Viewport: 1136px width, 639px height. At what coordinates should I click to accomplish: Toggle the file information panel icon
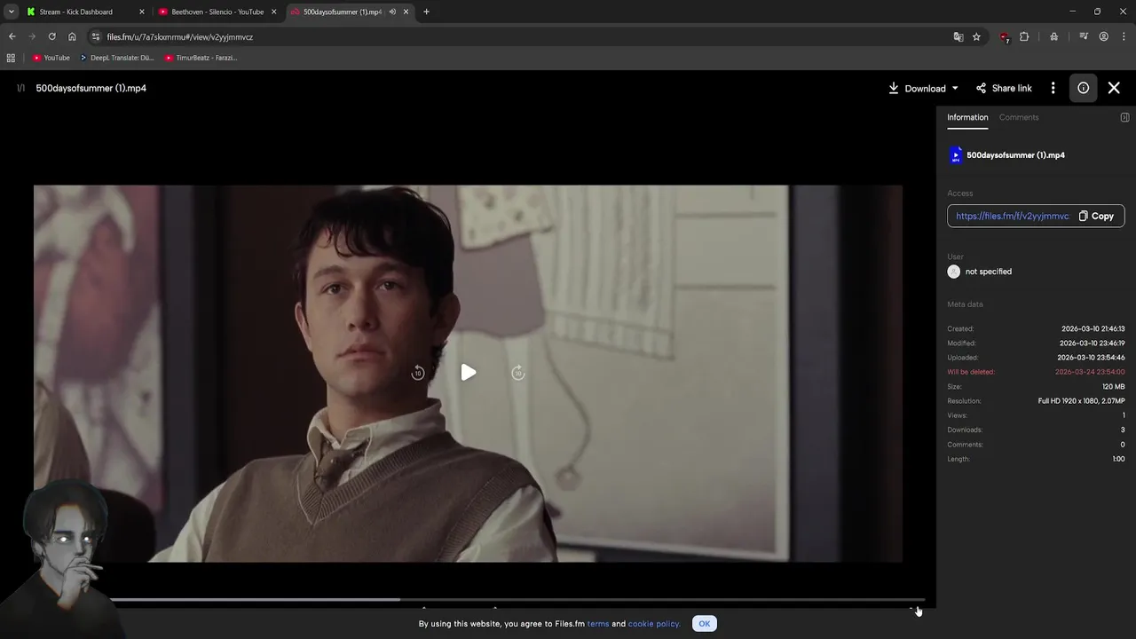click(1084, 88)
